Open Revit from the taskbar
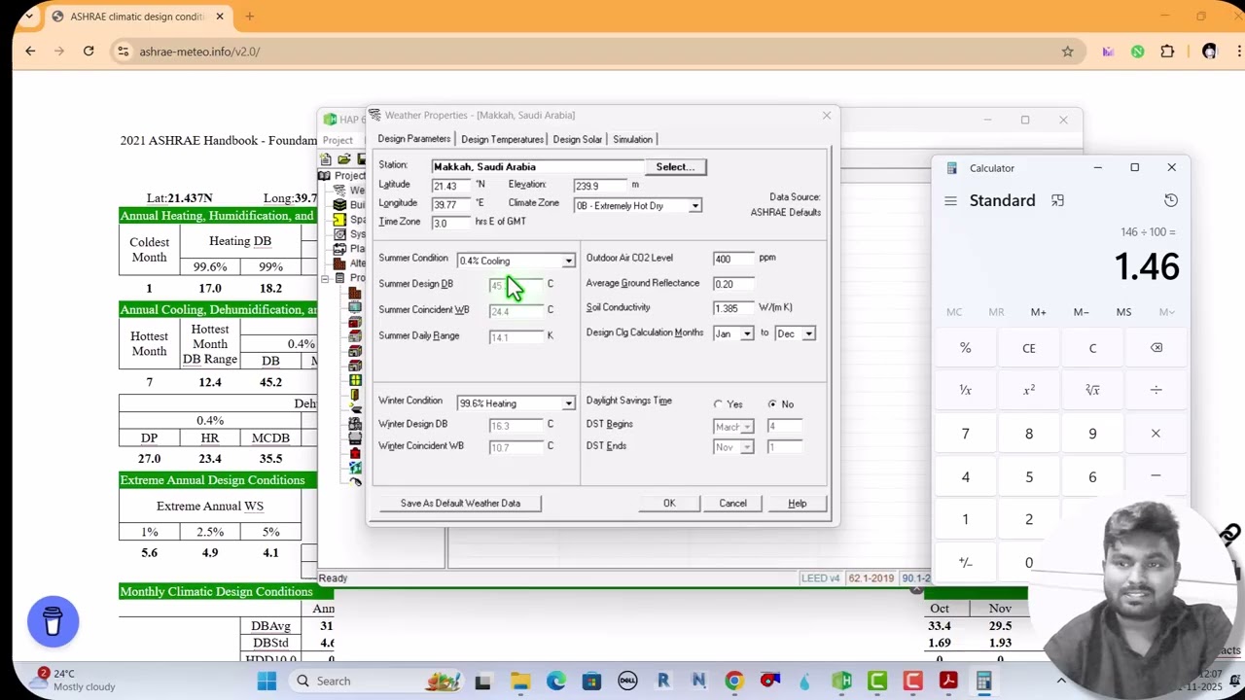The height and width of the screenshot is (700, 1245). tap(663, 681)
